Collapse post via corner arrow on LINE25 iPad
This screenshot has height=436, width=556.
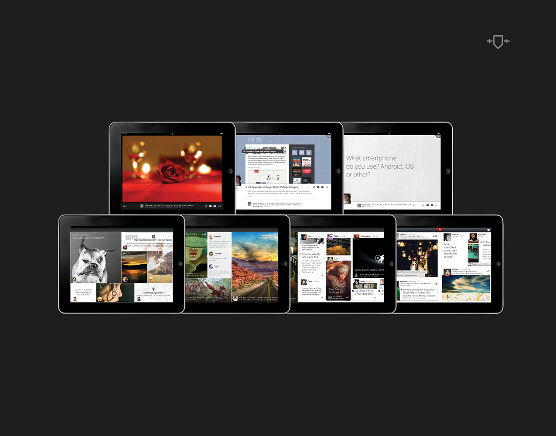(329, 136)
